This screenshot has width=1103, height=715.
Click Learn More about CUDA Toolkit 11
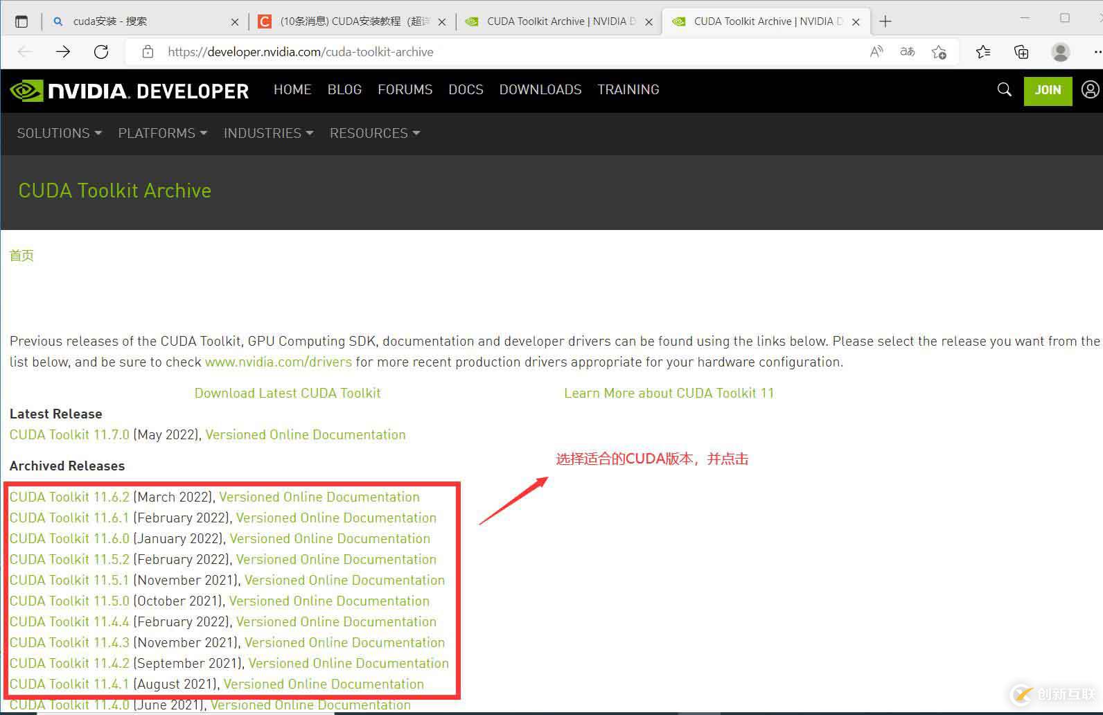click(669, 393)
